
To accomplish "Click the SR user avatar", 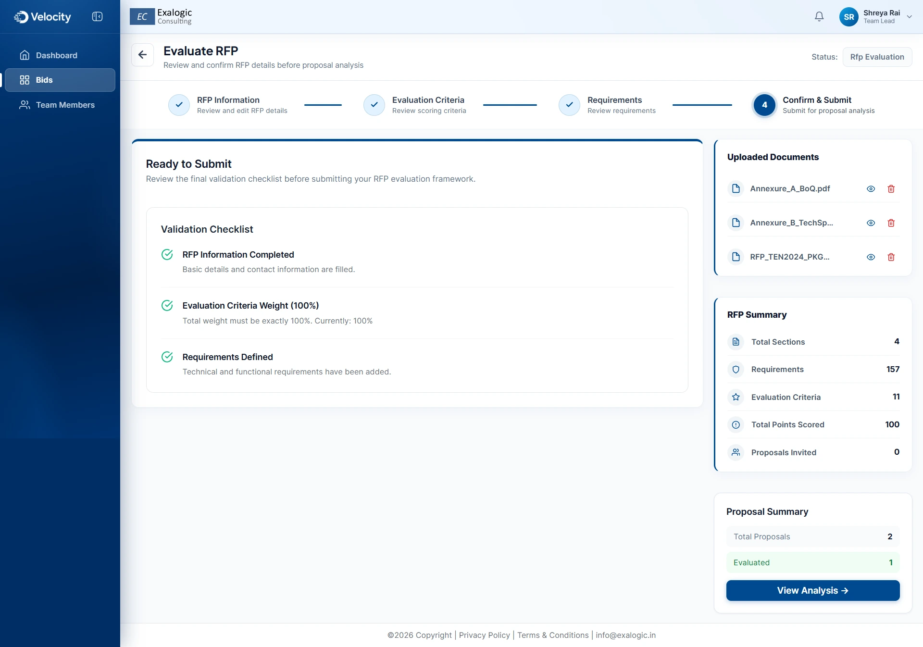I will (x=849, y=17).
